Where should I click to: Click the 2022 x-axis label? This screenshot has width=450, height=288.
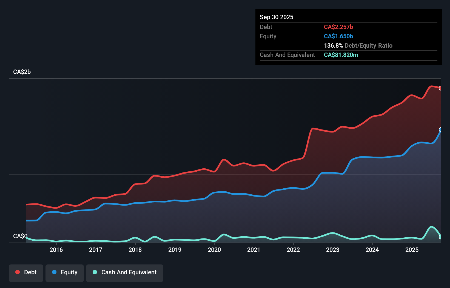293,250
